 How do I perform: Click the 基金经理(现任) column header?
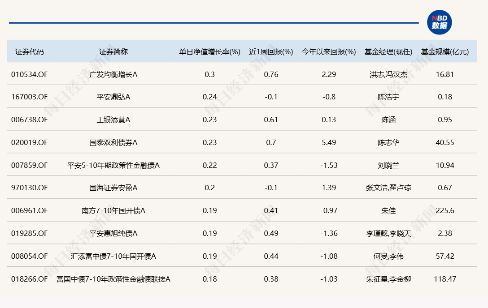388,52
